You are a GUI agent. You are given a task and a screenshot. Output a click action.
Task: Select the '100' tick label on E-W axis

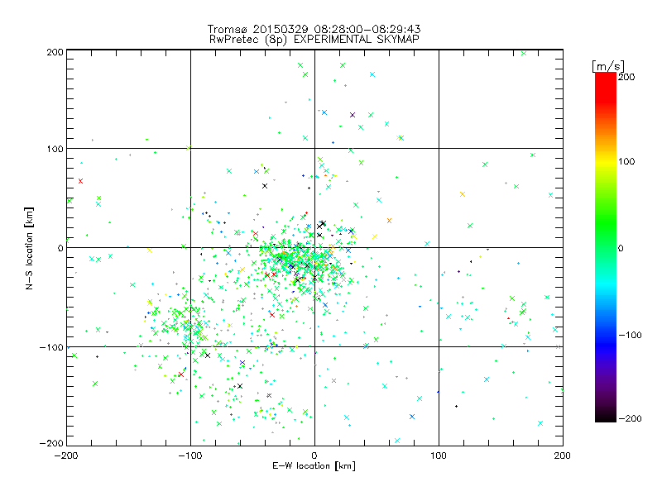(439, 455)
